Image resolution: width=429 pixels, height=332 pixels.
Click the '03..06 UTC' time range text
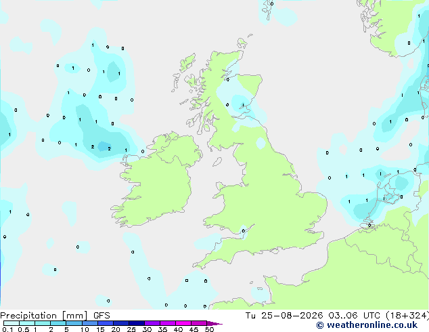pos(354,316)
